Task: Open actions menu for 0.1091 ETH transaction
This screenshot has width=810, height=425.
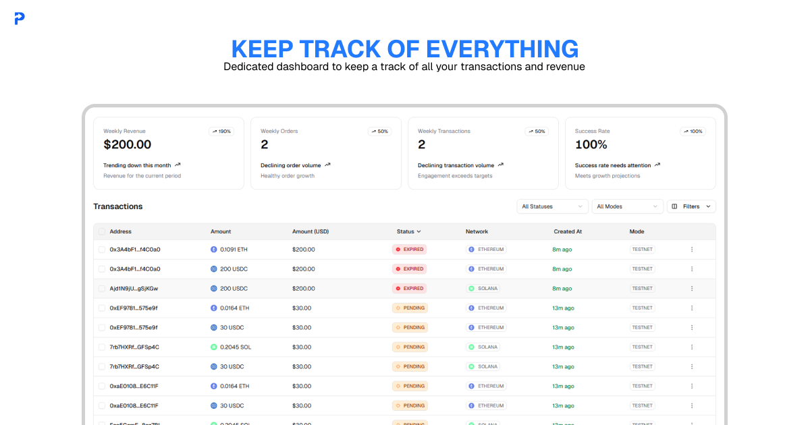Action: pyautogui.click(x=692, y=250)
